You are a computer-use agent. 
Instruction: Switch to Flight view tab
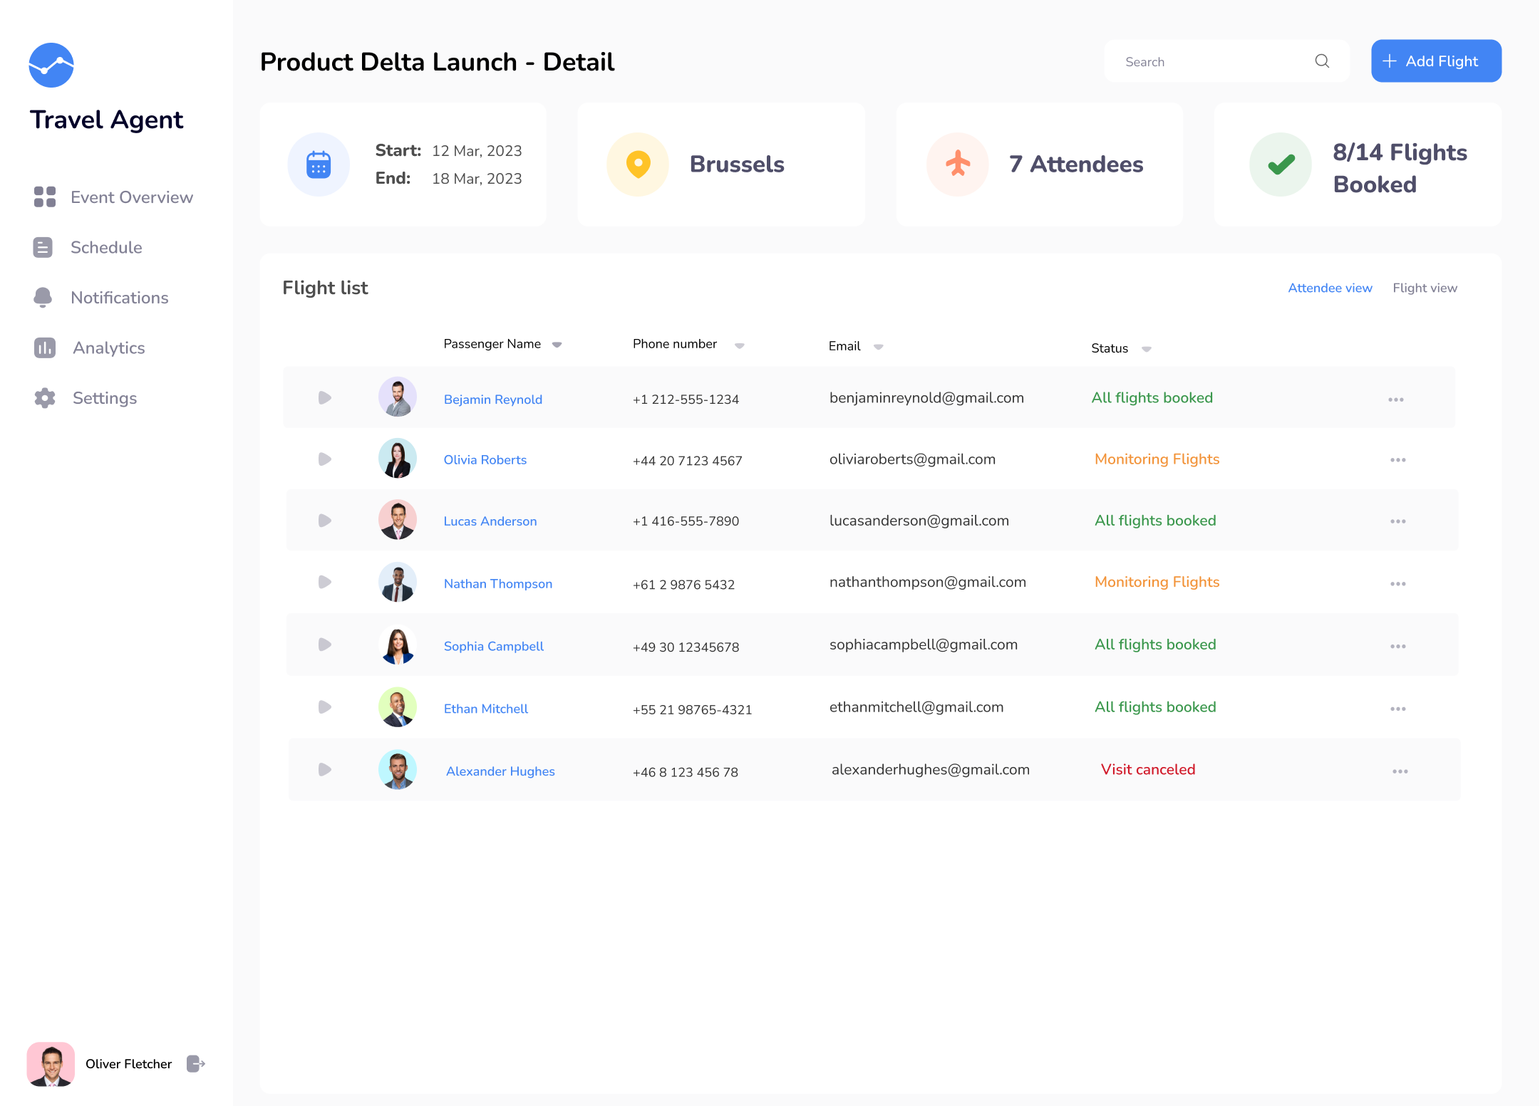point(1425,288)
